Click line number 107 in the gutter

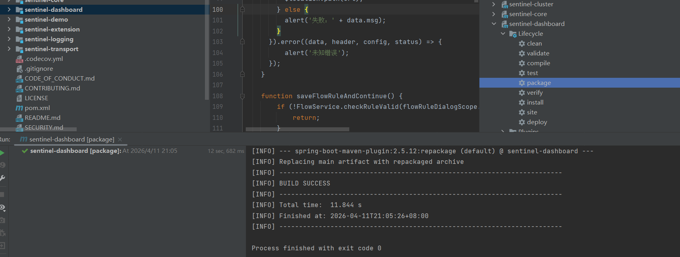point(217,85)
